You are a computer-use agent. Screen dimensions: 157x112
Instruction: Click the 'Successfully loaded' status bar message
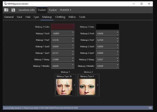click(41, 108)
